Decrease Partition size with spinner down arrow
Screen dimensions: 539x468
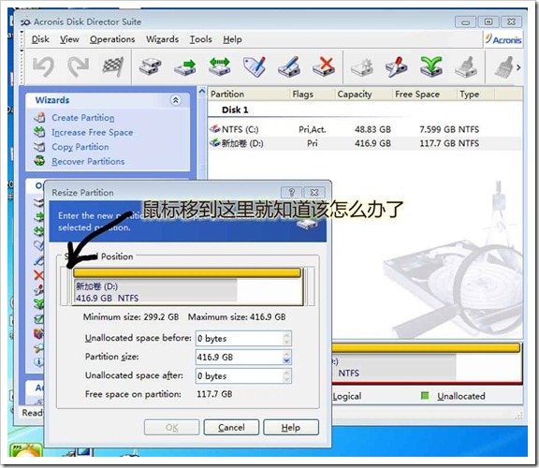tap(287, 360)
